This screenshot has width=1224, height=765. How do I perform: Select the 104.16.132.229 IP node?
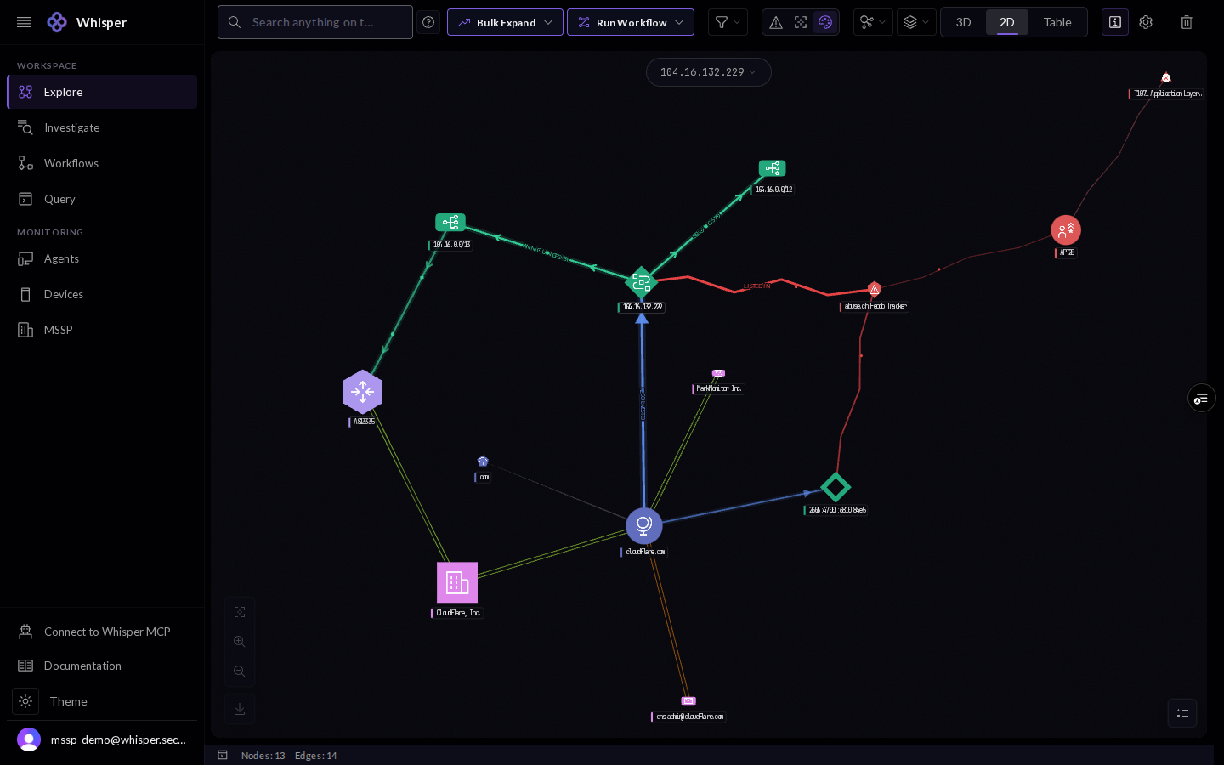[641, 282]
